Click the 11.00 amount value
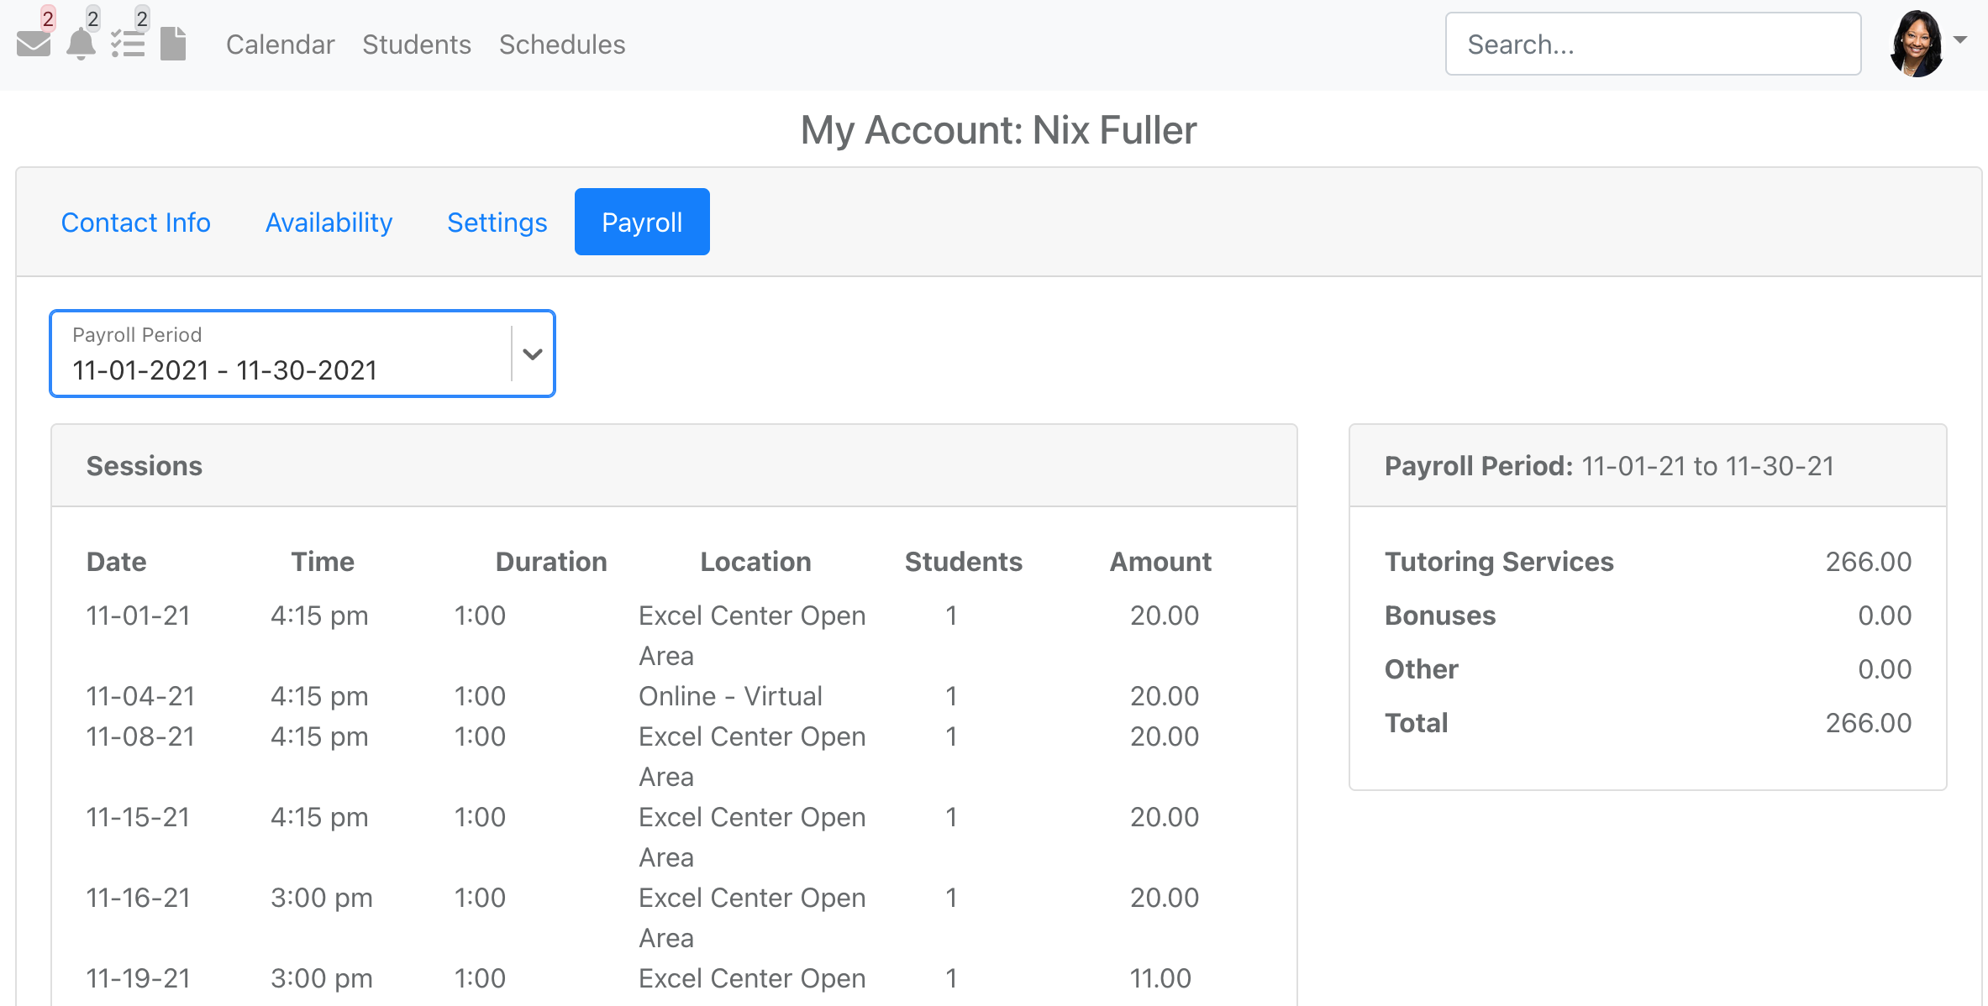Screen dimensions: 1988x1006 pyautogui.click(x=1160, y=978)
